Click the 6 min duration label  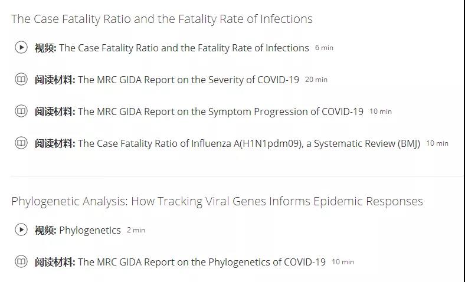324,48
